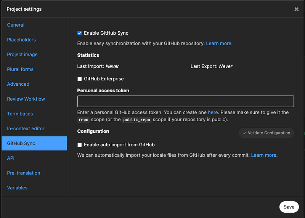Enable auto import from GitHub

click(80, 145)
